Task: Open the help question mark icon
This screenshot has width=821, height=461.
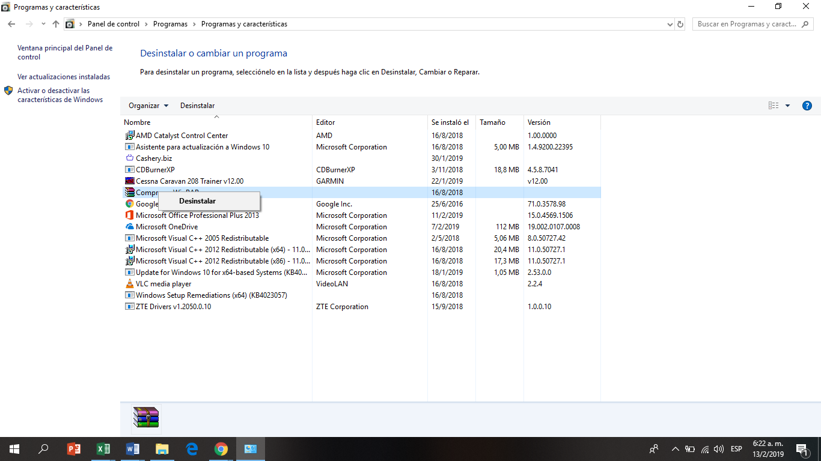Action: pos(807,106)
